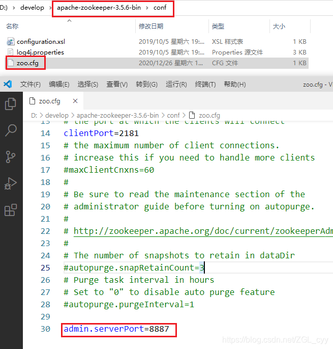The width and height of the screenshot is (333, 349).
Task: Click the log4j.properties file icon
Action: (11, 52)
